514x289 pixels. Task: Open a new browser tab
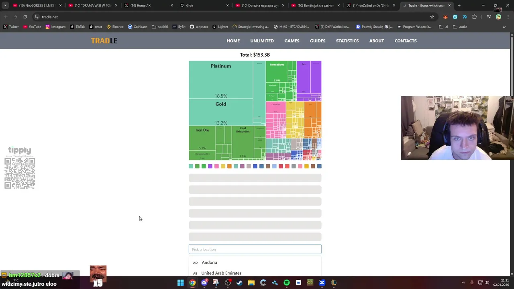tap(459, 6)
